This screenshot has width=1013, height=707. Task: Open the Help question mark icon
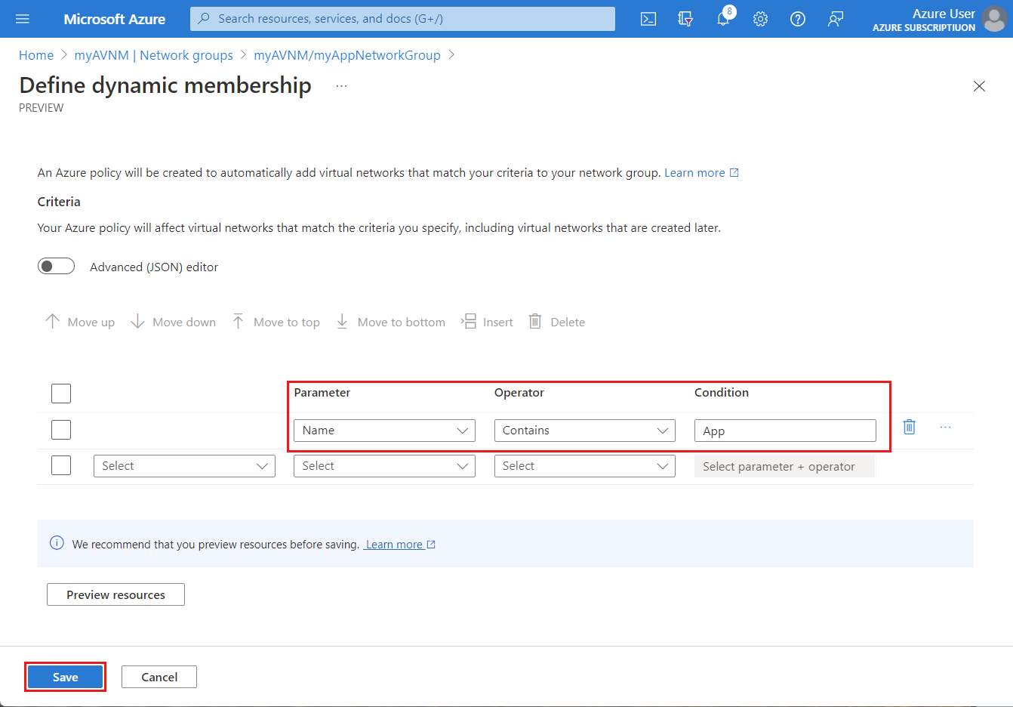tap(798, 19)
